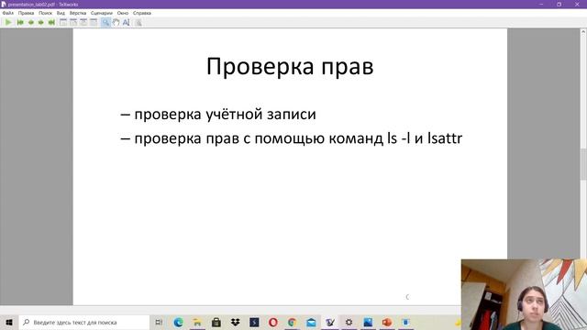Viewport: 587px width, 330px height.
Task: Click the scrollbar up arrow
Action: pos(583,32)
